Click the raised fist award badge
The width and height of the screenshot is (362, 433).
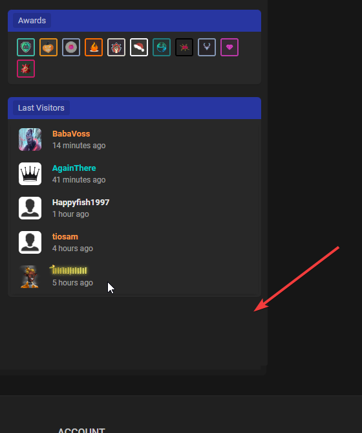point(116,47)
